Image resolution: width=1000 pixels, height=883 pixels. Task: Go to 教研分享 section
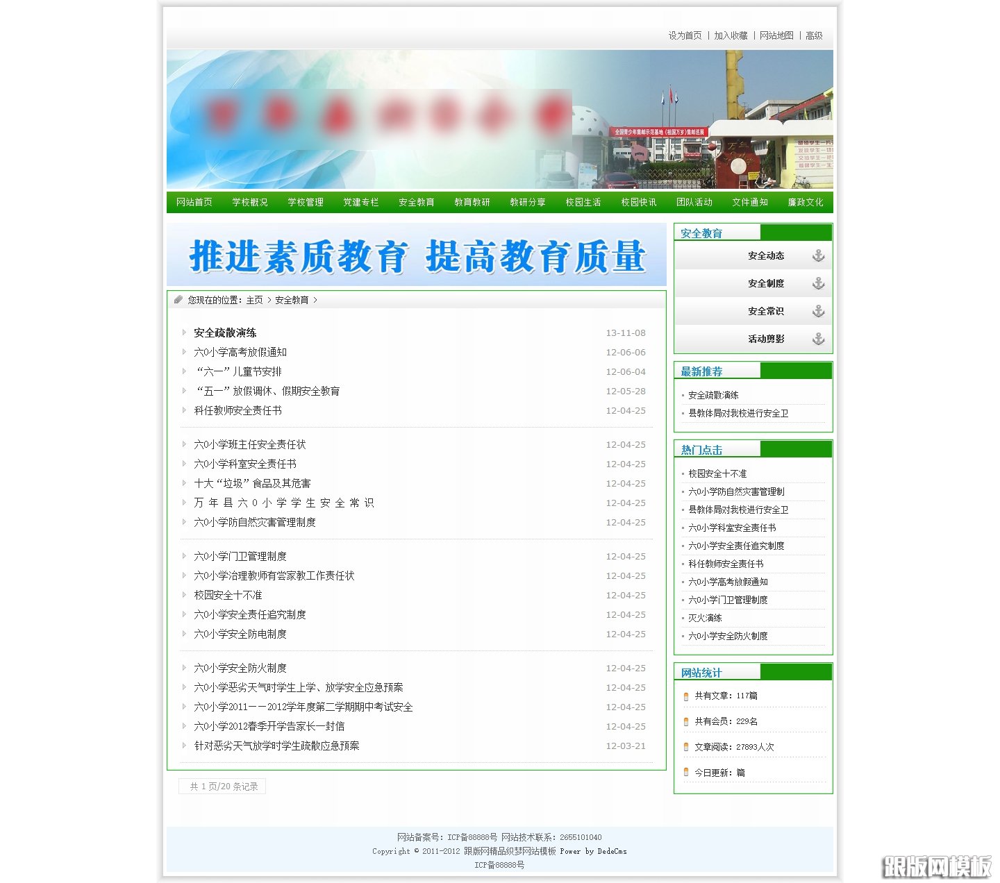tap(528, 202)
